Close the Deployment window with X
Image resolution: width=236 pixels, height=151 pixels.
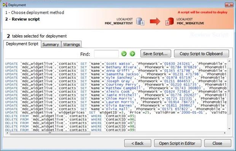click(229, 5)
